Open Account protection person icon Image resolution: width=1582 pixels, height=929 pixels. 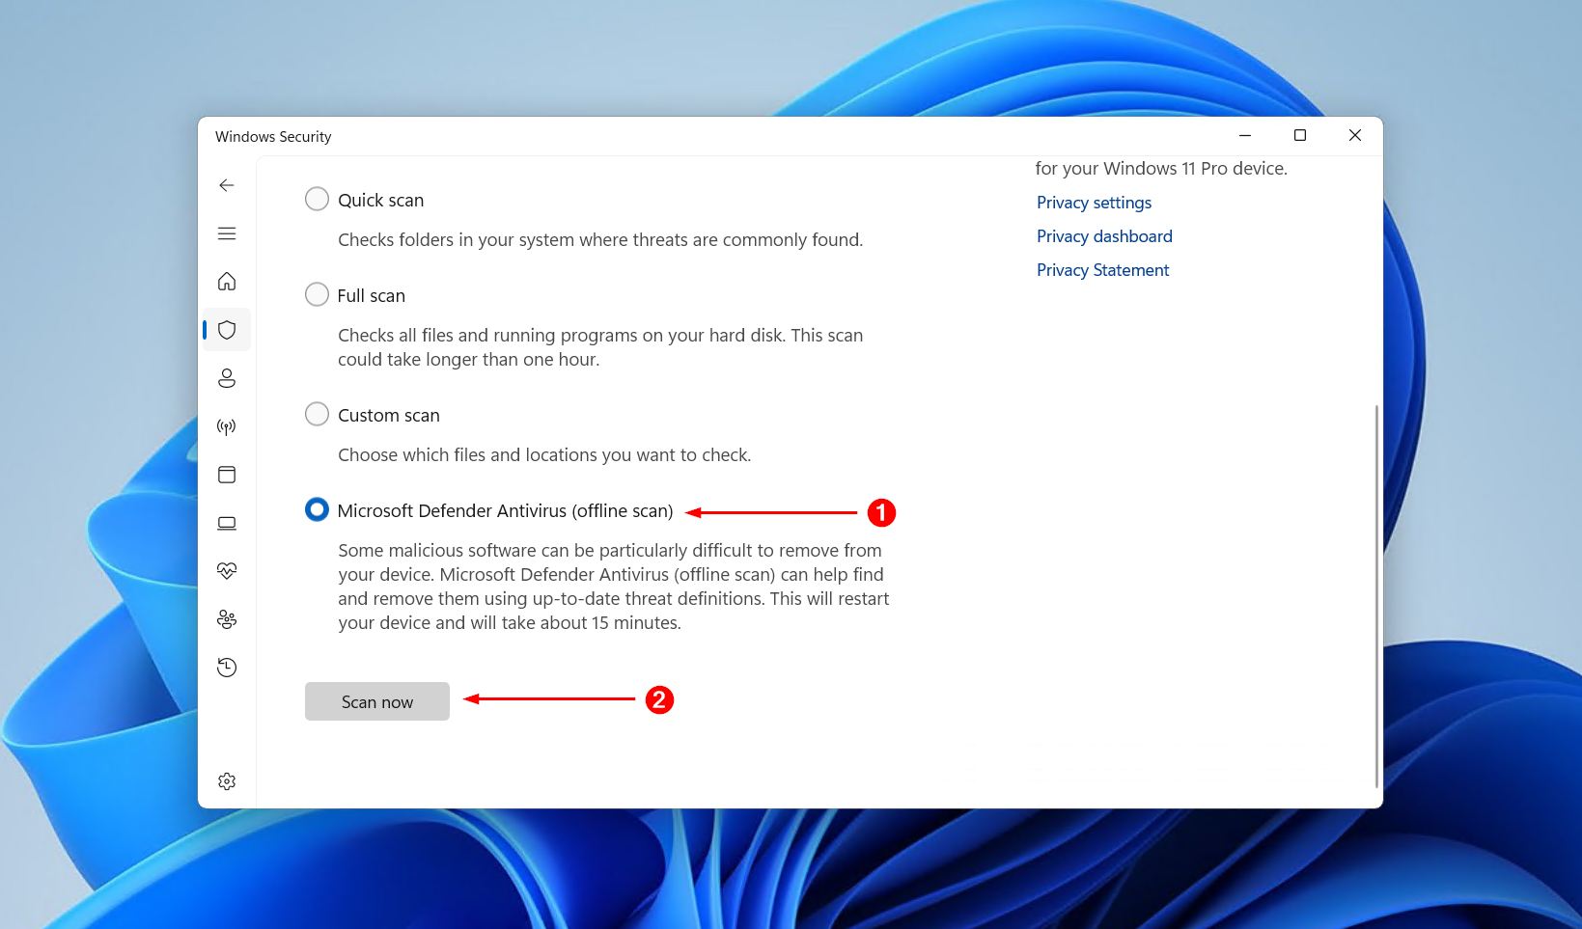[227, 378]
